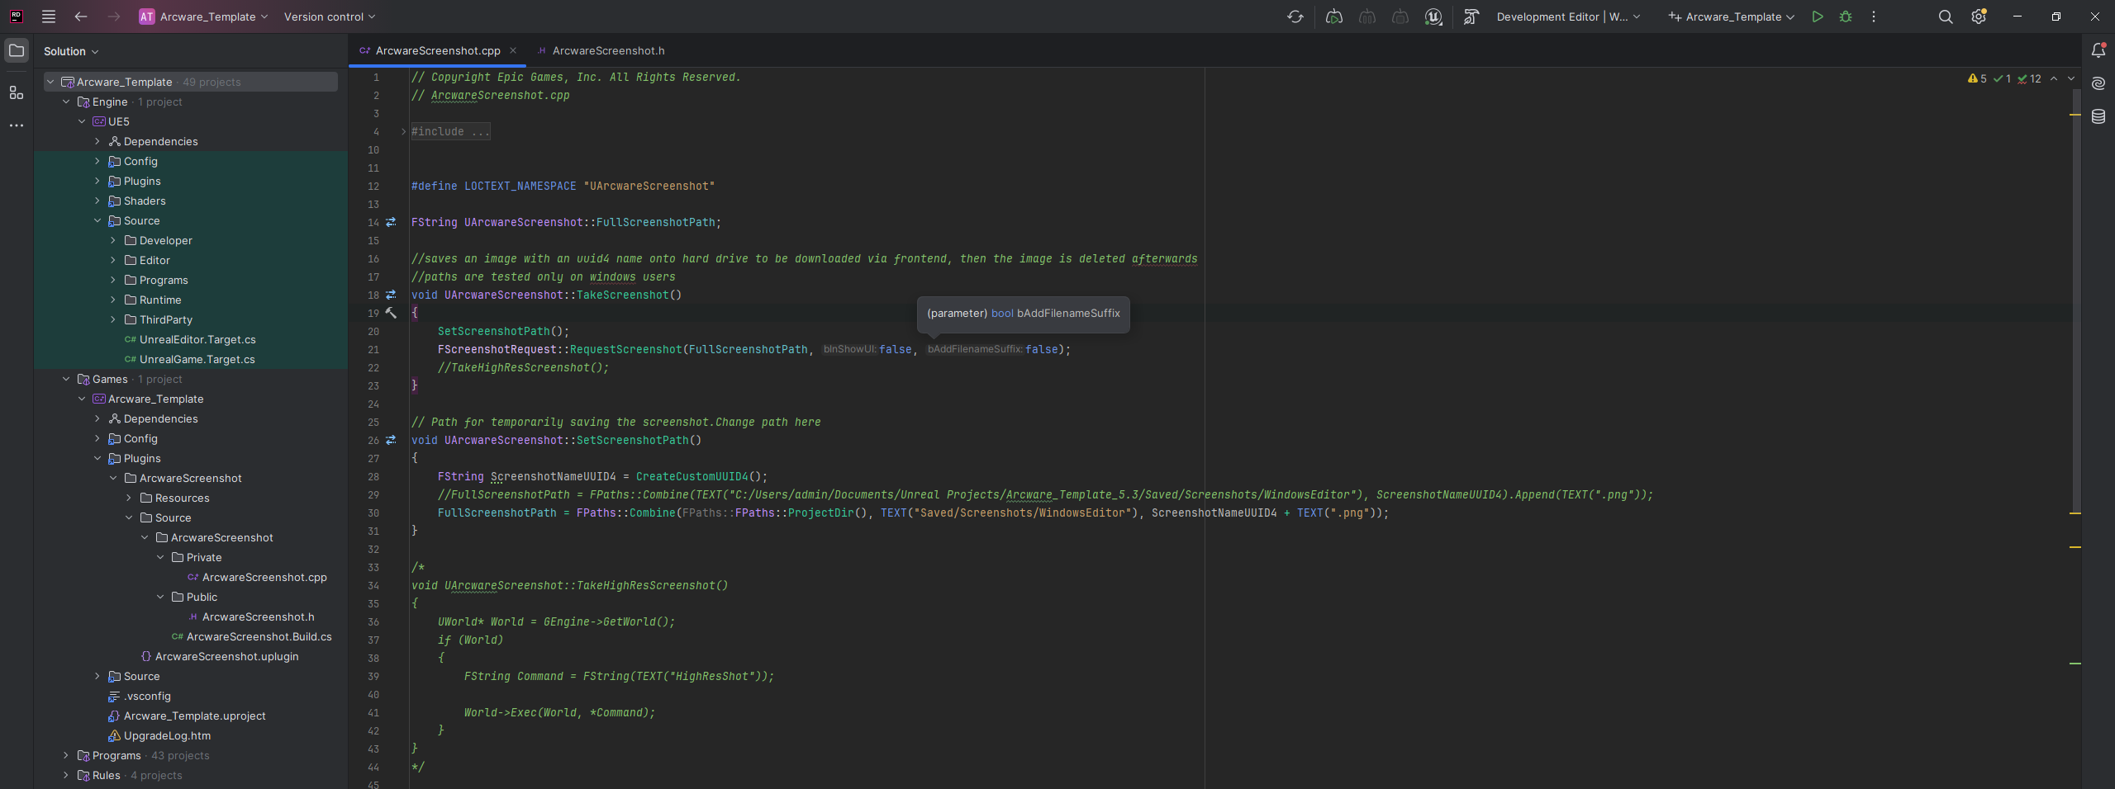Close the ArcwareScreenshot.cpp tab
The image size is (2115, 789).
click(513, 51)
